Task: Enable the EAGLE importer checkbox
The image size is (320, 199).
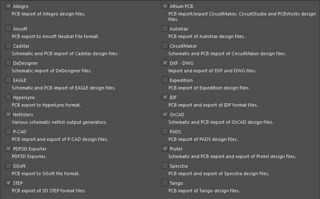Action: [x=8, y=80]
